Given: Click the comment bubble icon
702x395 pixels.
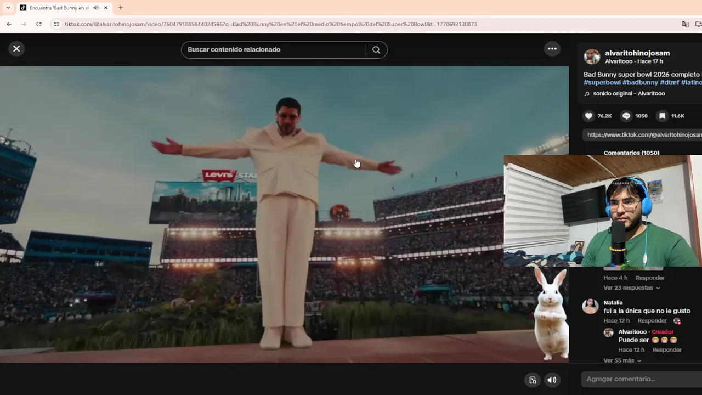Looking at the screenshot, I should pos(626,116).
